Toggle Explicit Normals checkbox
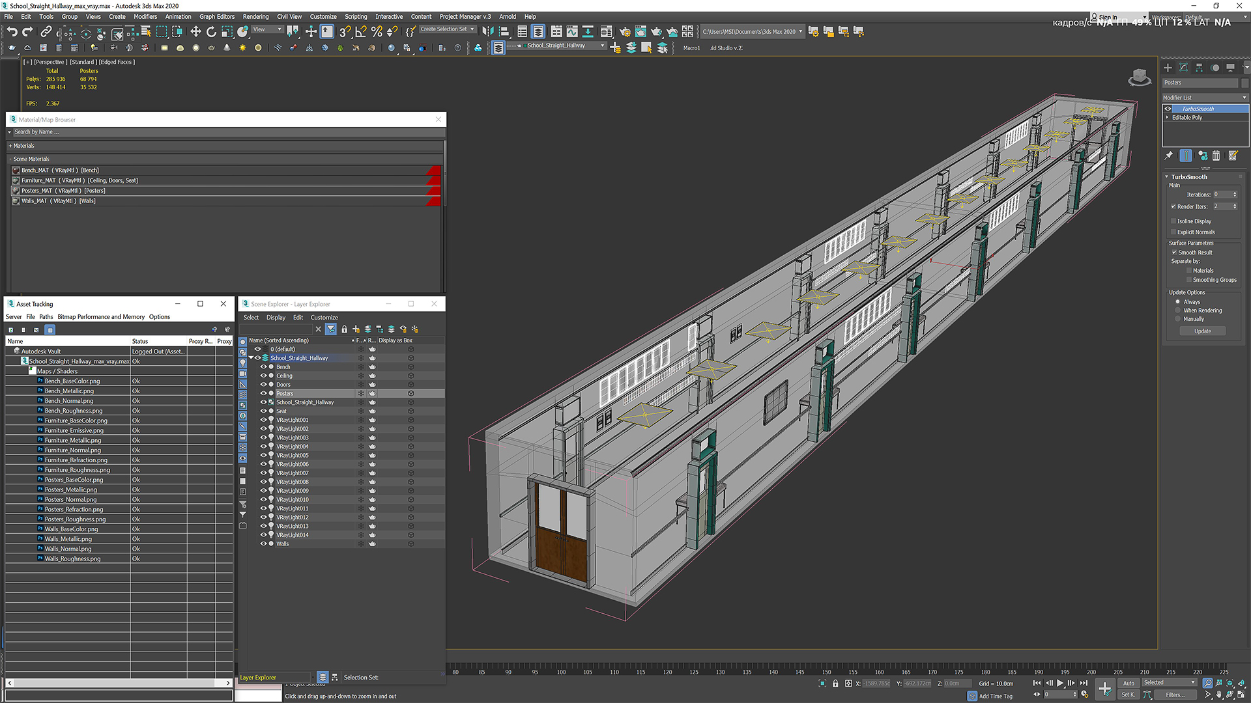This screenshot has width=1251, height=703. (1173, 232)
